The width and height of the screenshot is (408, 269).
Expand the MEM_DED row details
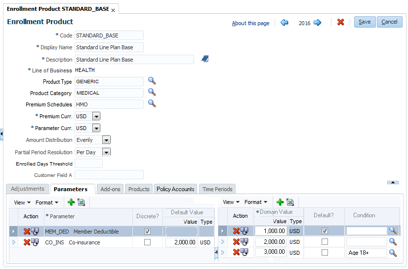click(14, 232)
